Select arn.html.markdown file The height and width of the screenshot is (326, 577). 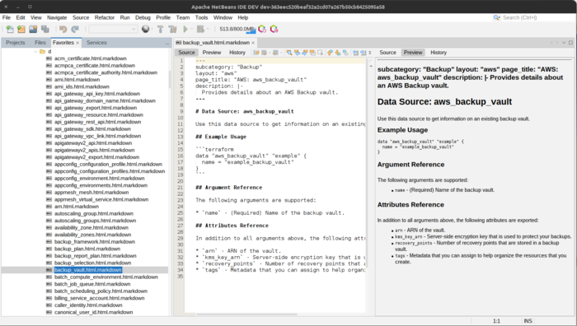[77, 207]
